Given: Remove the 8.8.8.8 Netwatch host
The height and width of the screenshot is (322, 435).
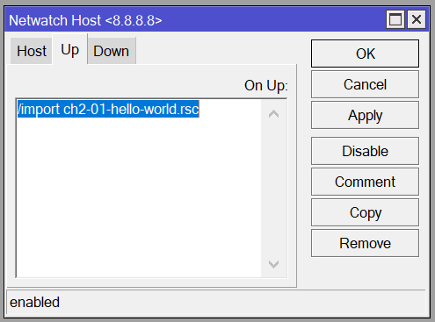Looking at the screenshot, I should click(365, 243).
